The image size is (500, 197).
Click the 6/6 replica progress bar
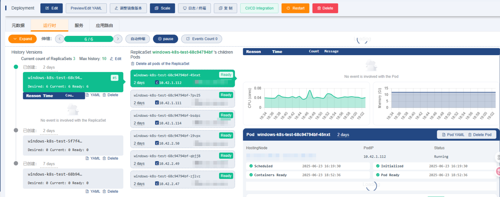[x=89, y=38]
